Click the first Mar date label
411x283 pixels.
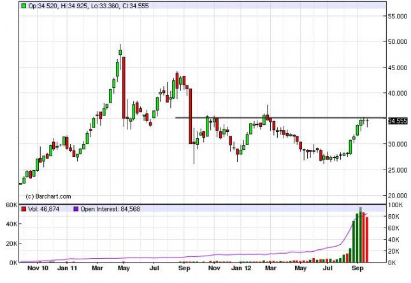pos(97,268)
